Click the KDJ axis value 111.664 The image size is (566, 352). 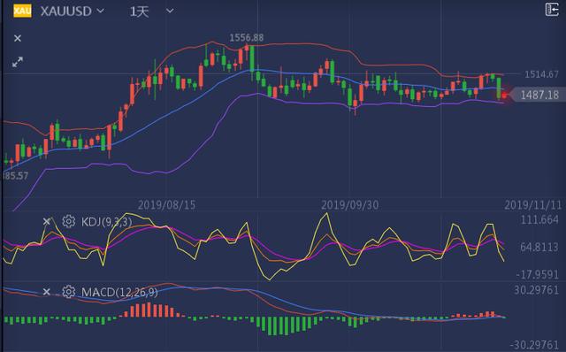coord(539,219)
